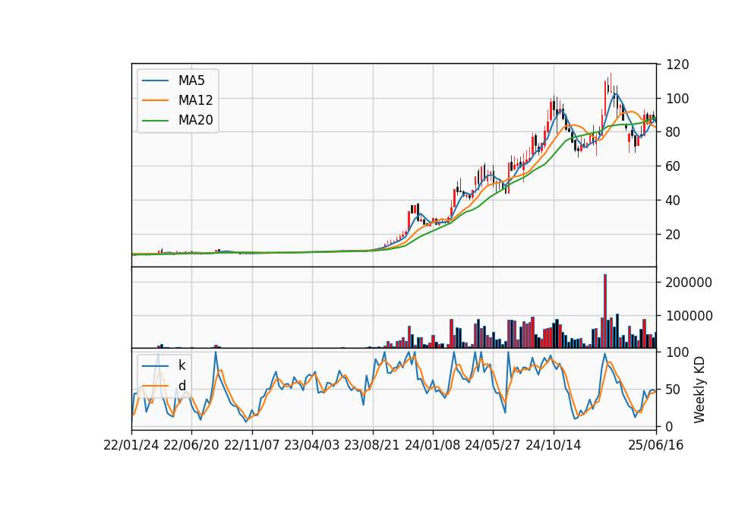
Task: Click the 60 price axis label
Action: click(x=674, y=166)
